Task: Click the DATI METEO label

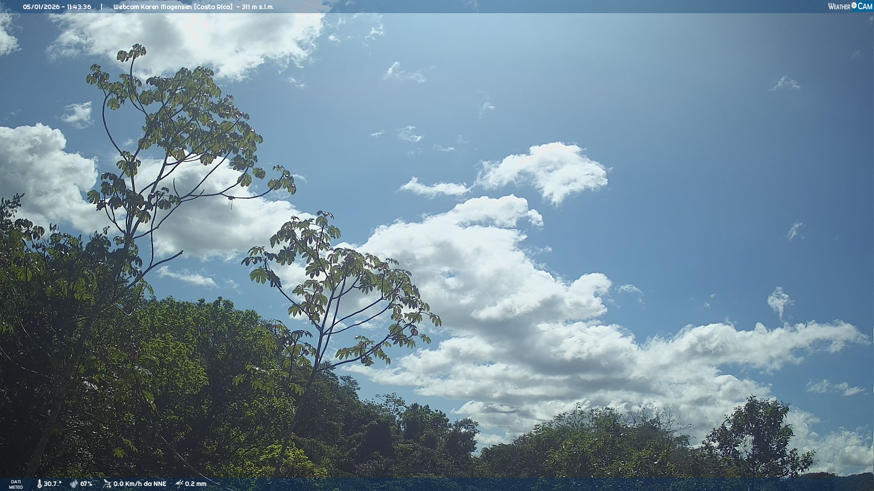Action: click(16, 484)
